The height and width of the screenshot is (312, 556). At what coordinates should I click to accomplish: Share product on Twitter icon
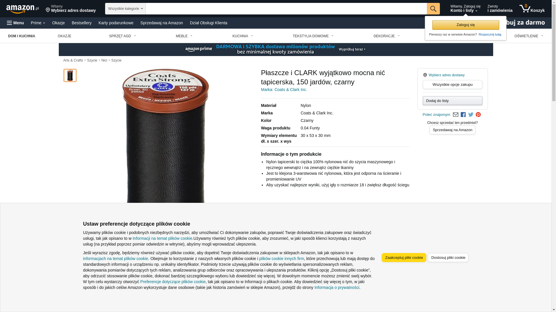pos(471,115)
